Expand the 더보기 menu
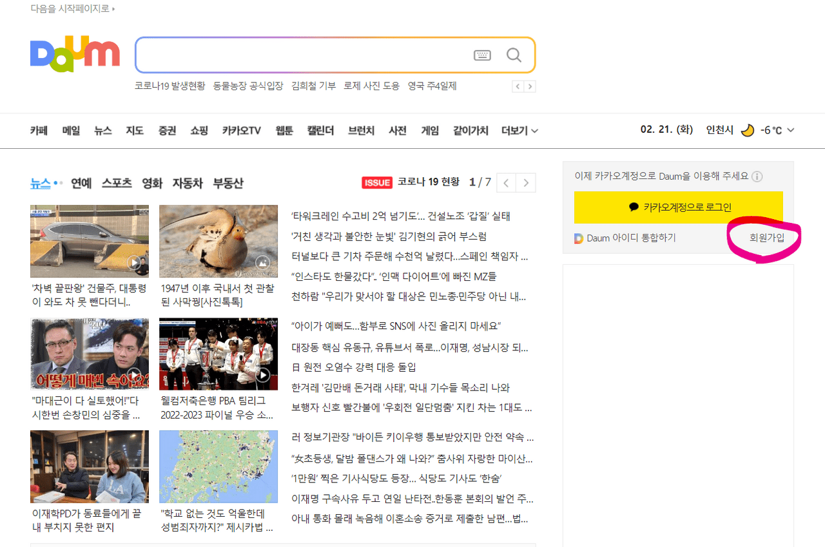Image resolution: width=825 pixels, height=547 pixels. pos(519,130)
